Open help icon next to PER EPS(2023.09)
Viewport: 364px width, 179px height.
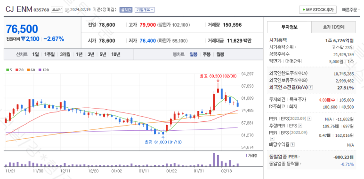click(x=309, y=119)
